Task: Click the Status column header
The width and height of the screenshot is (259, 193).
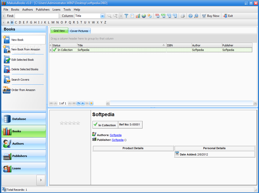Action: 64,45
